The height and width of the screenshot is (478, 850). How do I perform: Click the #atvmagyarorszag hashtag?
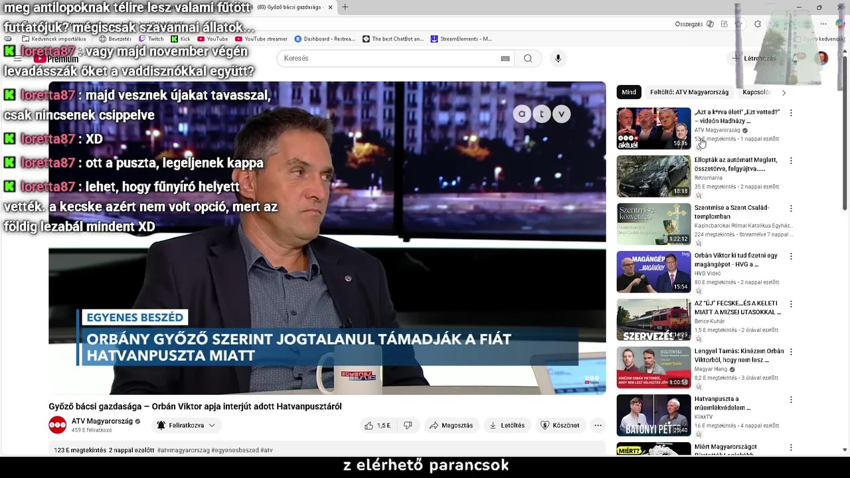[183, 450]
